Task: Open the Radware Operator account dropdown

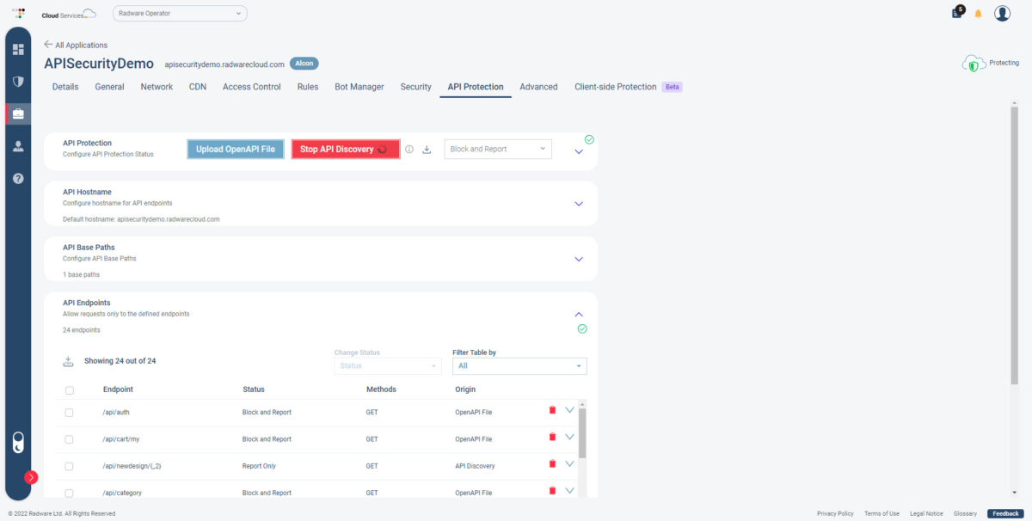Action: click(180, 14)
